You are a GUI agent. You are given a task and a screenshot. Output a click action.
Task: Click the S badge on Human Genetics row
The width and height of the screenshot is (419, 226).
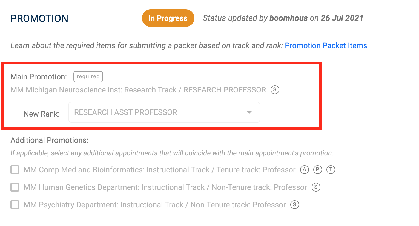[316, 187]
